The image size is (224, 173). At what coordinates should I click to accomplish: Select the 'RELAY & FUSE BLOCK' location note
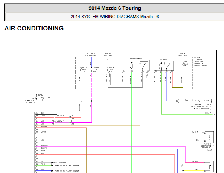click(200, 62)
